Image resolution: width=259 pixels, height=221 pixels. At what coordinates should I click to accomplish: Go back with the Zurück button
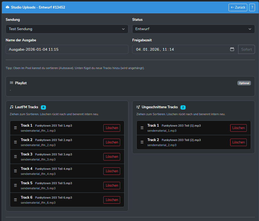(238, 7)
